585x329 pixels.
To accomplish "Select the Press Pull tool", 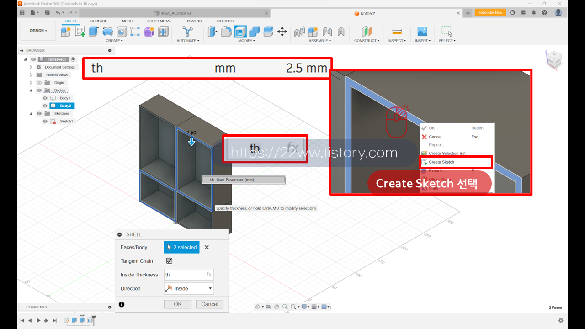I will (213, 31).
